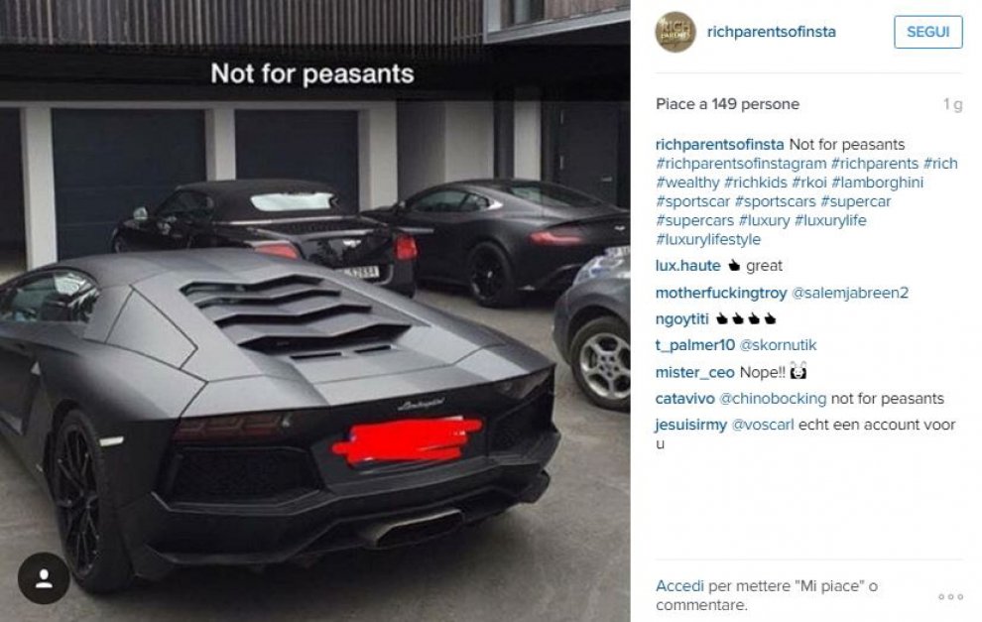Click the Lamborghini post photo
Image resolution: width=982 pixels, height=622 pixels.
tap(315, 311)
